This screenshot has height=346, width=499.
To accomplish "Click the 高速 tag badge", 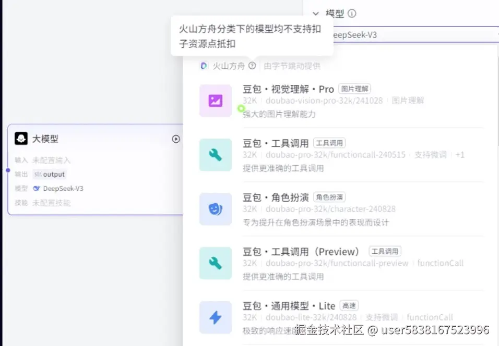I will 349,306.
